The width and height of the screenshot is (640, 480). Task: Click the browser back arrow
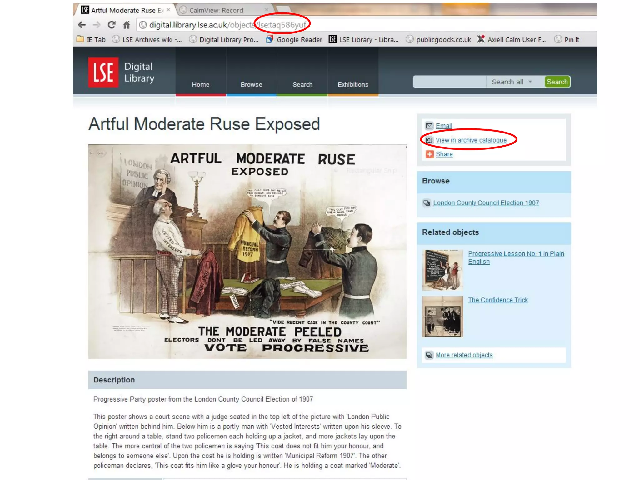[x=82, y=25]
